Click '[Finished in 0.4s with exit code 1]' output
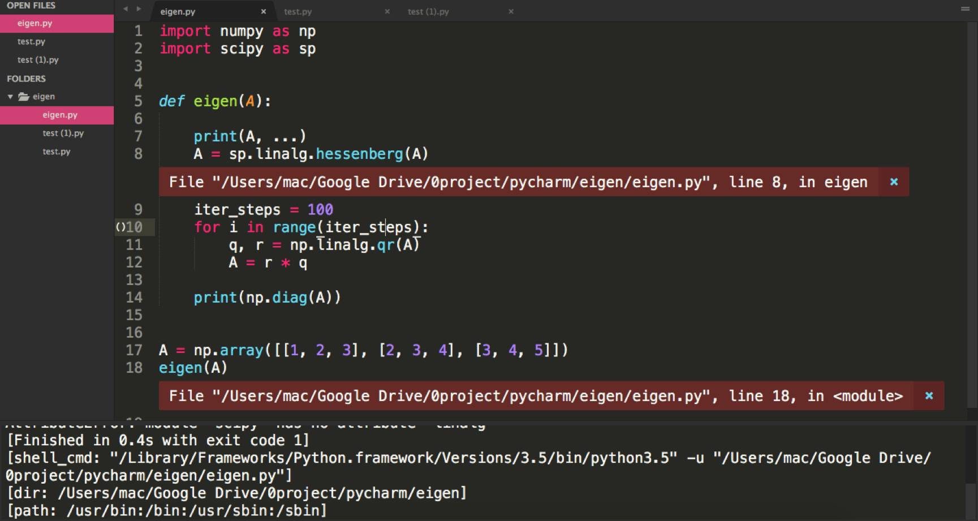 tap(158, 440)
